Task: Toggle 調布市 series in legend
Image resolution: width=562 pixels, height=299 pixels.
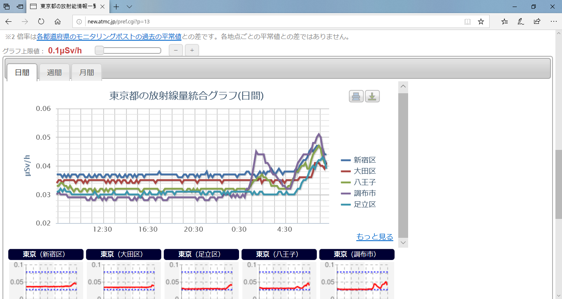Action: 359,193
